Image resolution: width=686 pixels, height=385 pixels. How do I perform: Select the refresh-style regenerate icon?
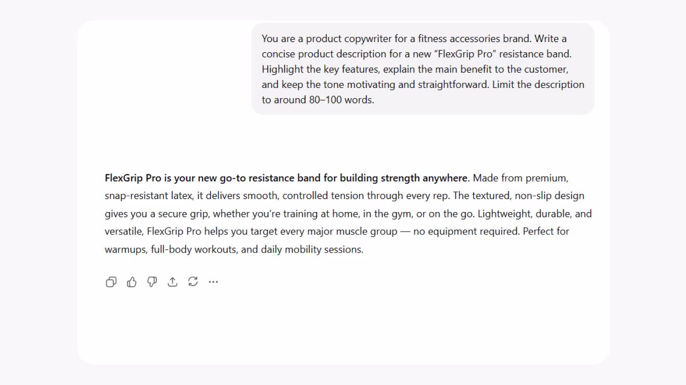pos(193,281)
